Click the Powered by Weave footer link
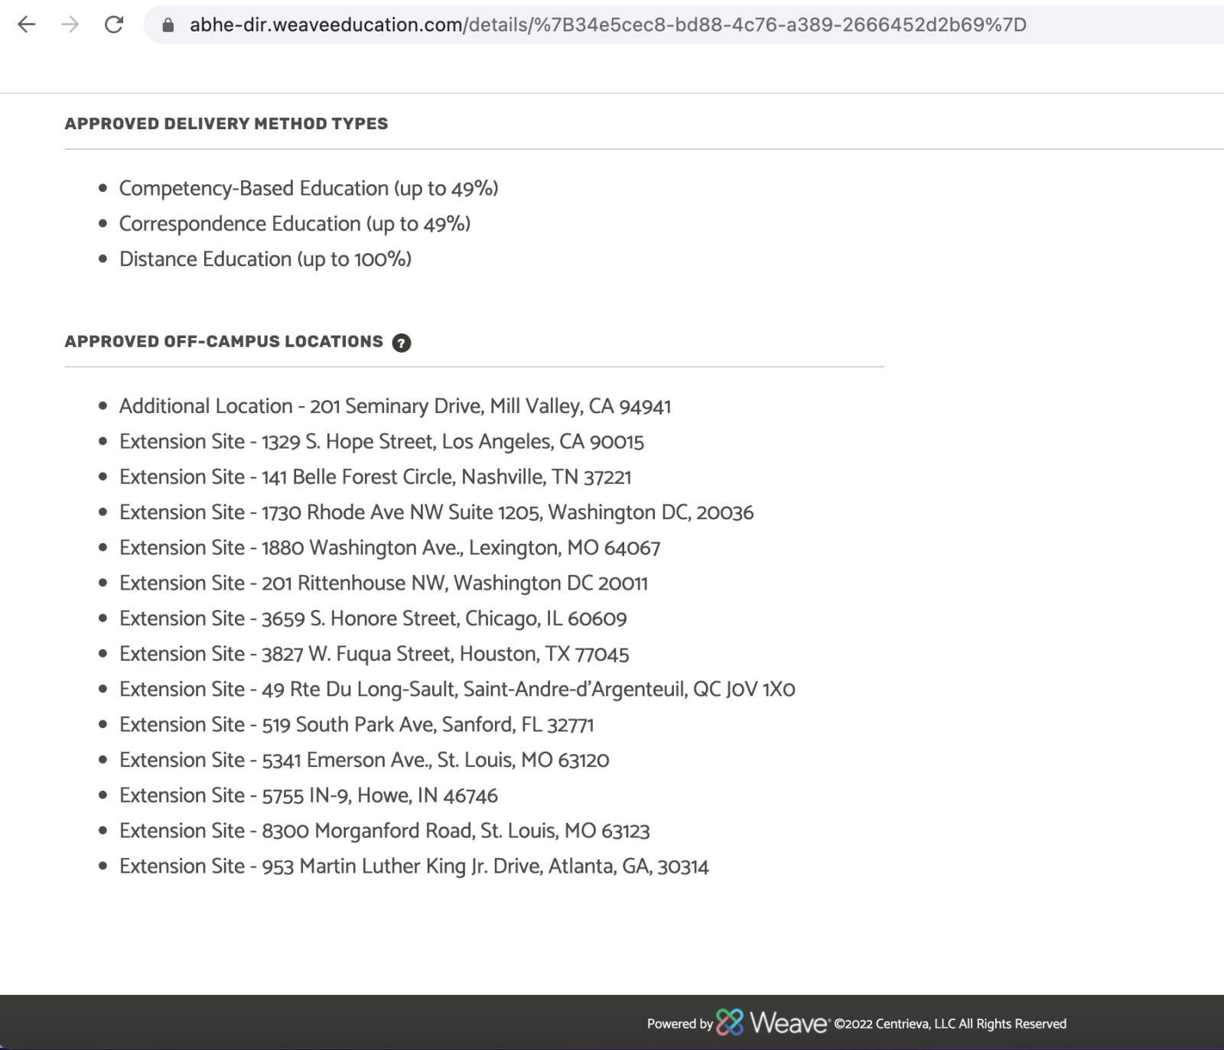The image size is (1224, 1050). [679, 1024]
